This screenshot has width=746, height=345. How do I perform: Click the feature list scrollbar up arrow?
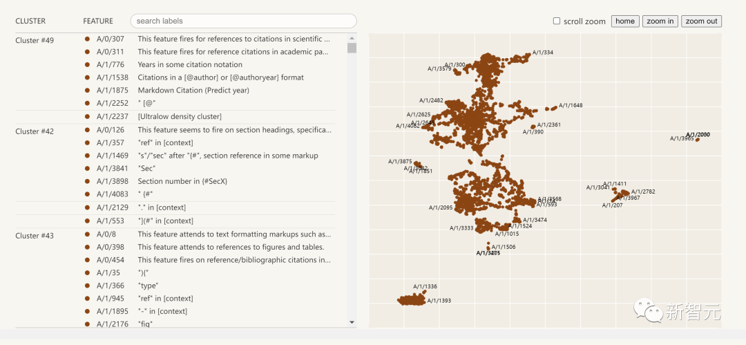pos(352,38)
